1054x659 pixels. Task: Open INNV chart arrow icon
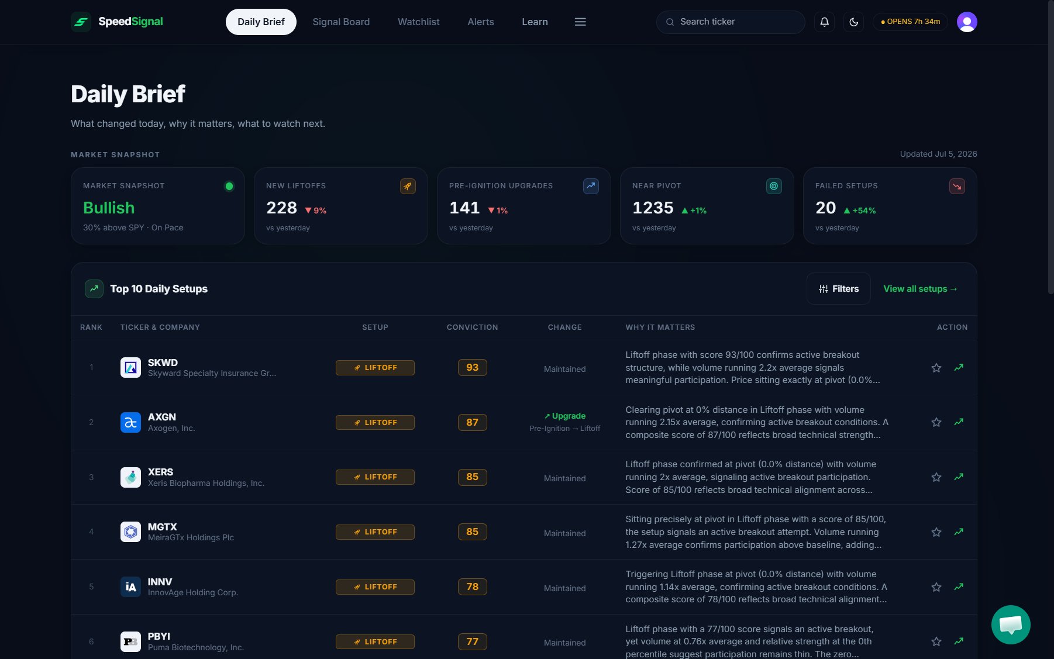click(959, 587)
